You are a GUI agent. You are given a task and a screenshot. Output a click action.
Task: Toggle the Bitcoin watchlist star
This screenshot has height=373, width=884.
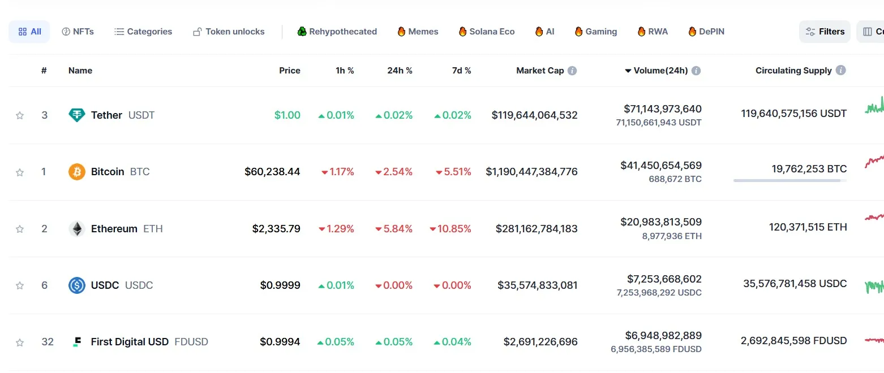click(20, 172)
